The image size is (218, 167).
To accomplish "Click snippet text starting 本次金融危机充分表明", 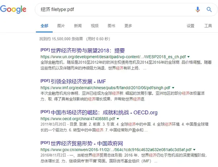I will point(122,96).
